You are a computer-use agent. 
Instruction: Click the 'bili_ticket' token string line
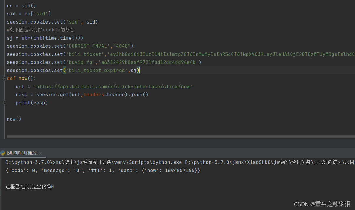[181, 54]
